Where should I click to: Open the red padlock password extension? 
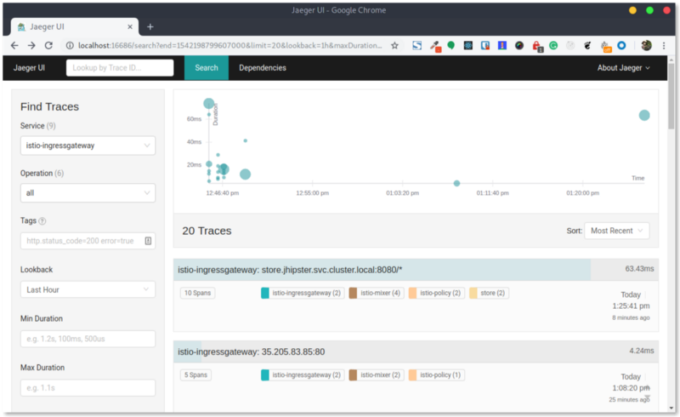pos(537,46)
